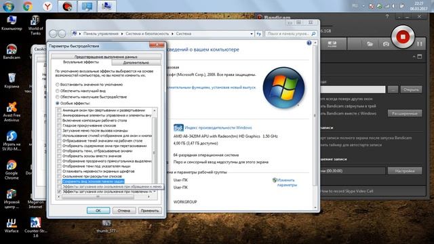Select Особые эффекты radio option

point(73,103)
